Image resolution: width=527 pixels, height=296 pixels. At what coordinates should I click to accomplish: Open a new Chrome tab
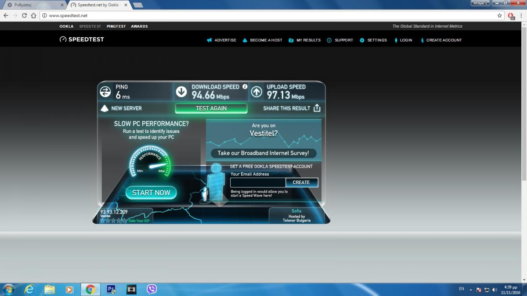pos(137,5)
